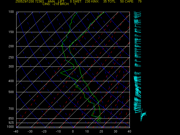Image resolution: width=180 pixels, height=135 pixels.
Task: Select the TOTL: index label
Action: 112,1
